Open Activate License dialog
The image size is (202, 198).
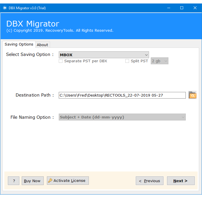(68, 180)
